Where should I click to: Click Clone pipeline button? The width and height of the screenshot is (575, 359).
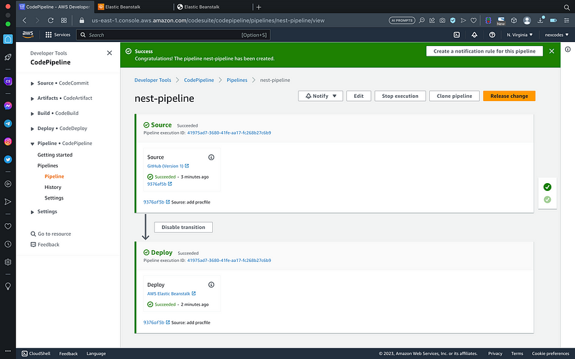pos(454,96)
